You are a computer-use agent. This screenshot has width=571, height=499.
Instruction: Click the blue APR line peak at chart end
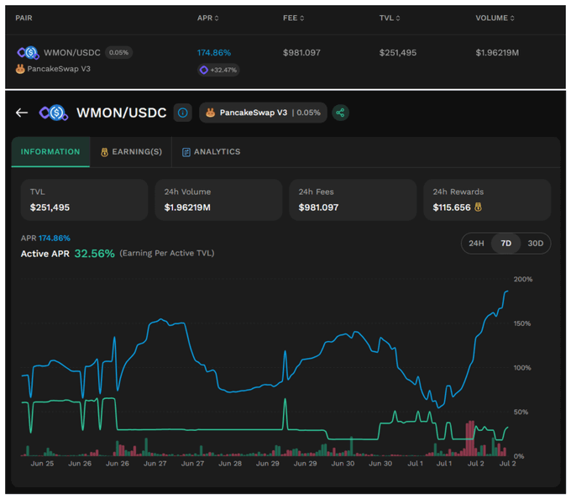(x=507, y=291)
